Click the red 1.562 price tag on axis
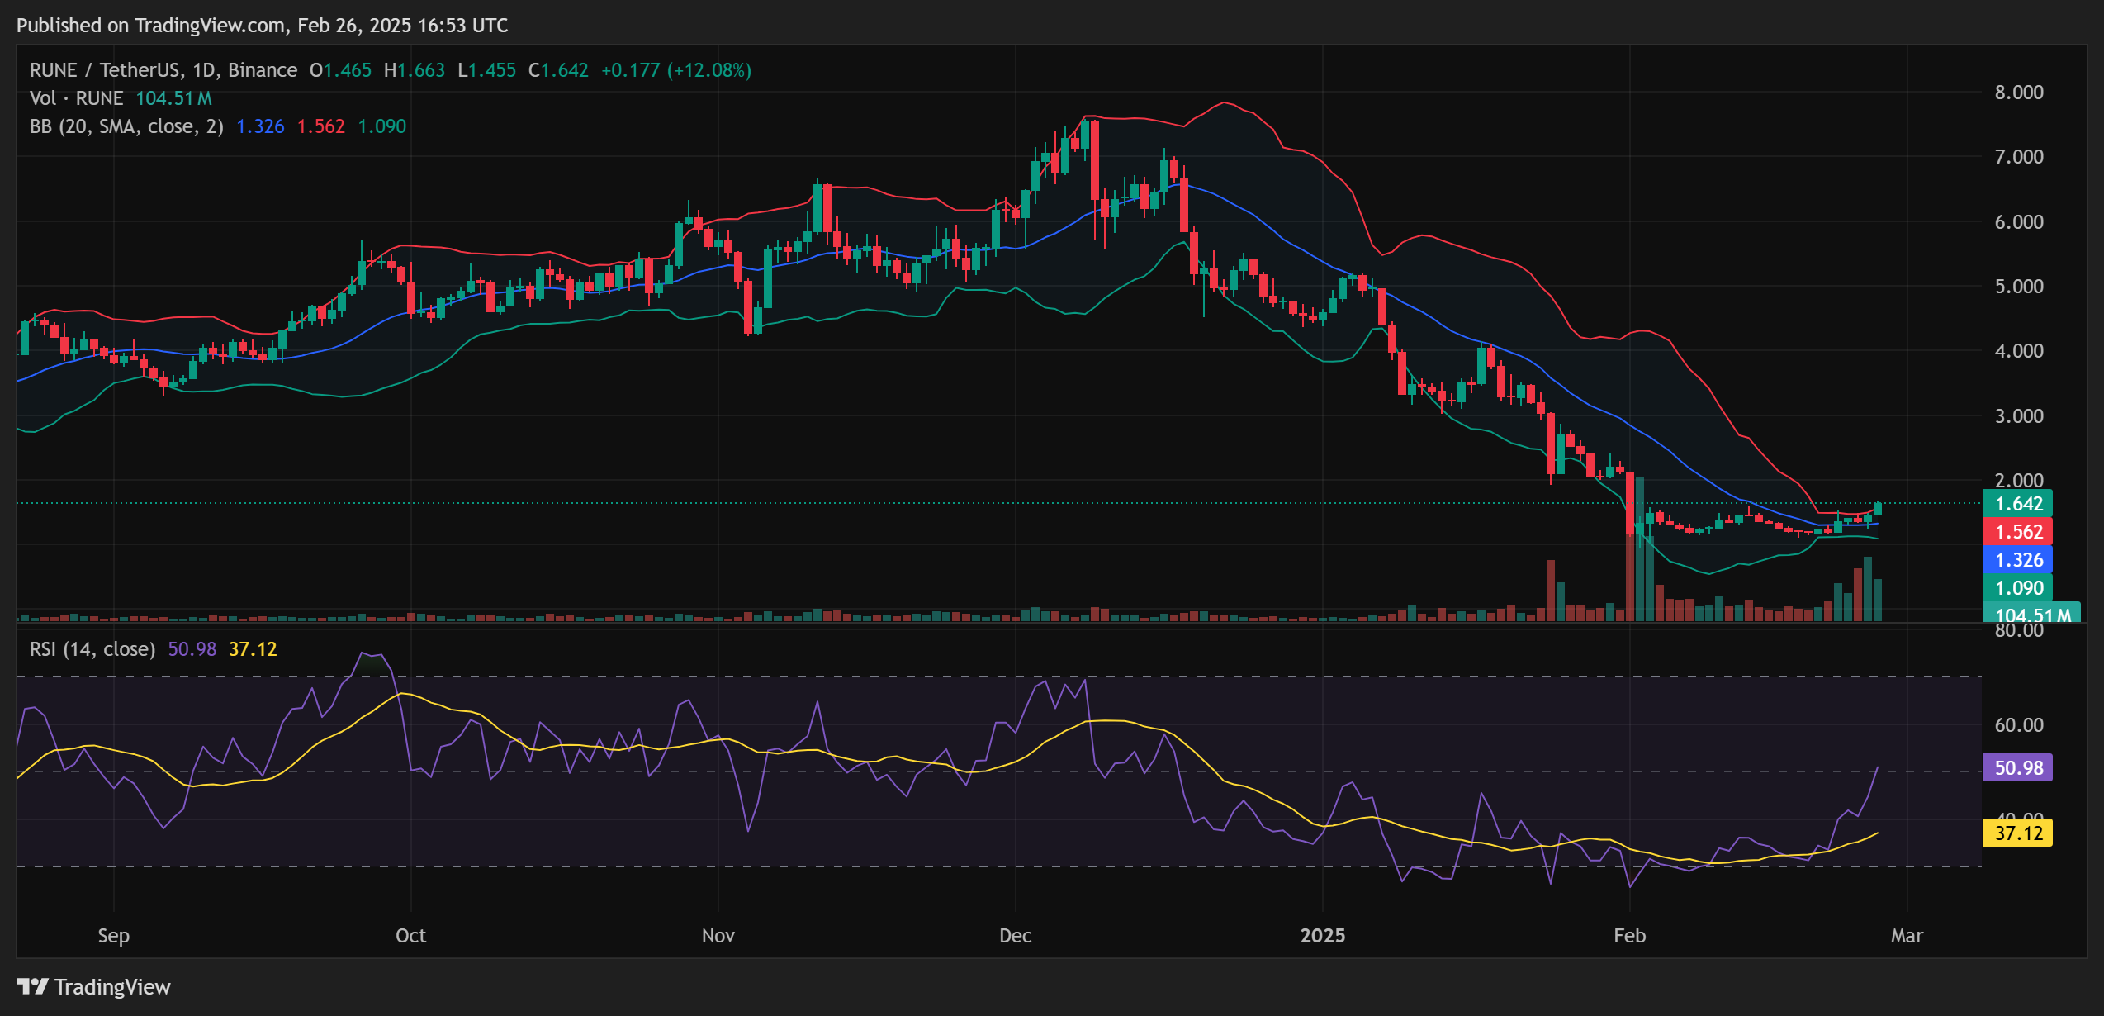 2018,532
